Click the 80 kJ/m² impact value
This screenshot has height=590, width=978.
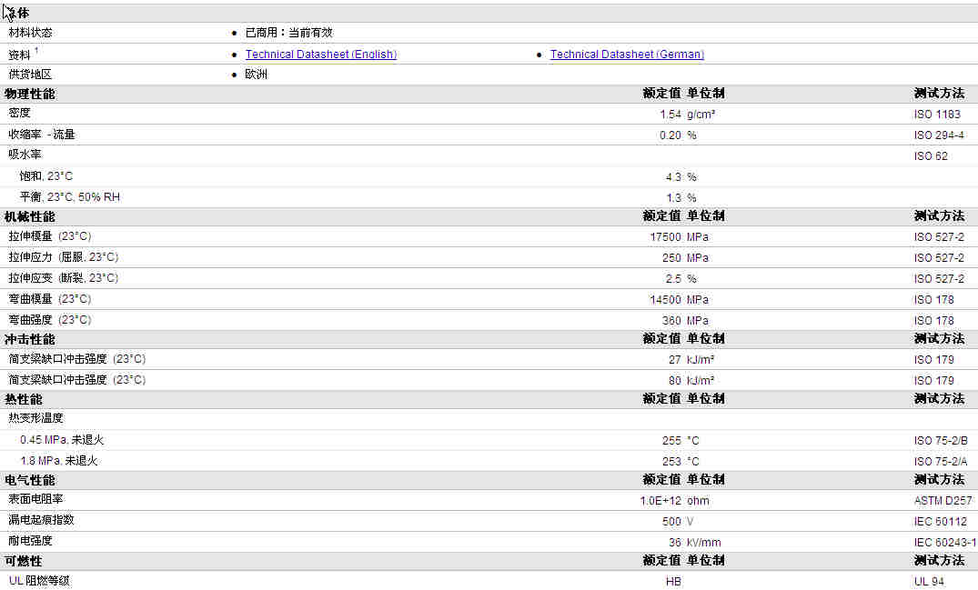click(691, 381)
